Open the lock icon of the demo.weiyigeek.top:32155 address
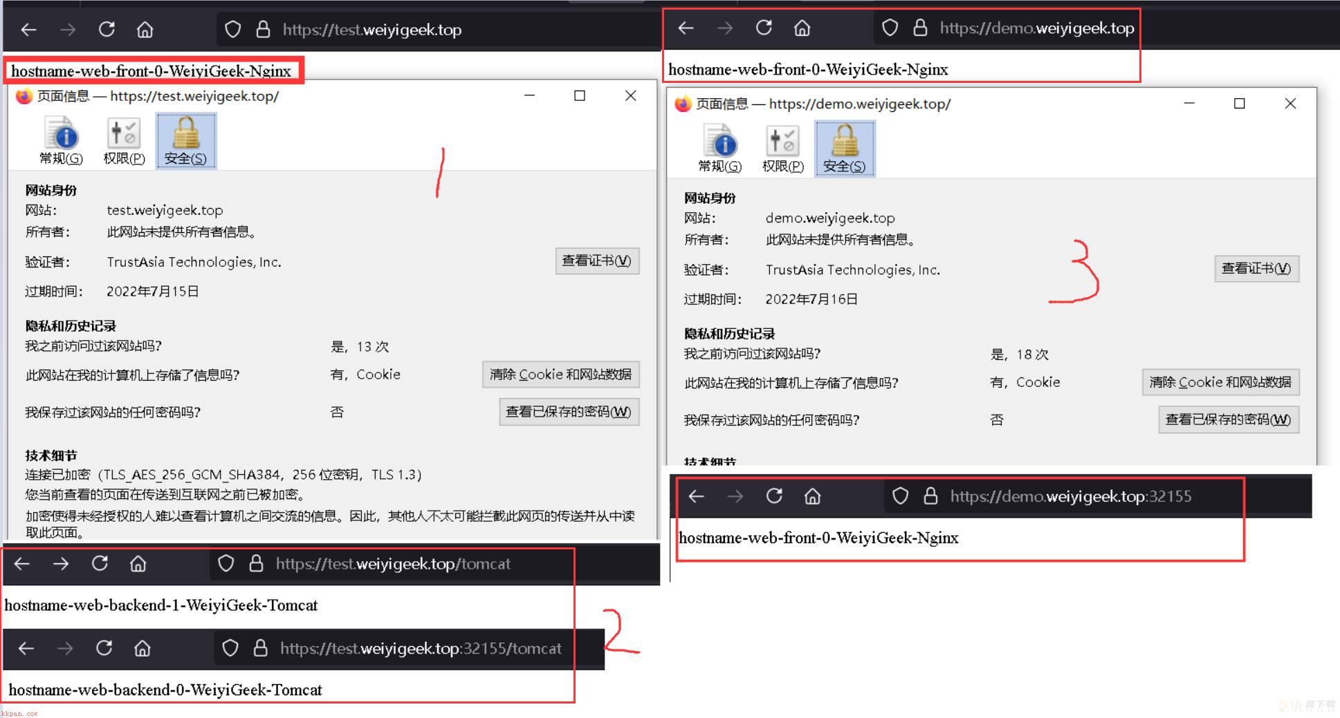Viewport: 1340px width, 718px height. coord(930,495)
